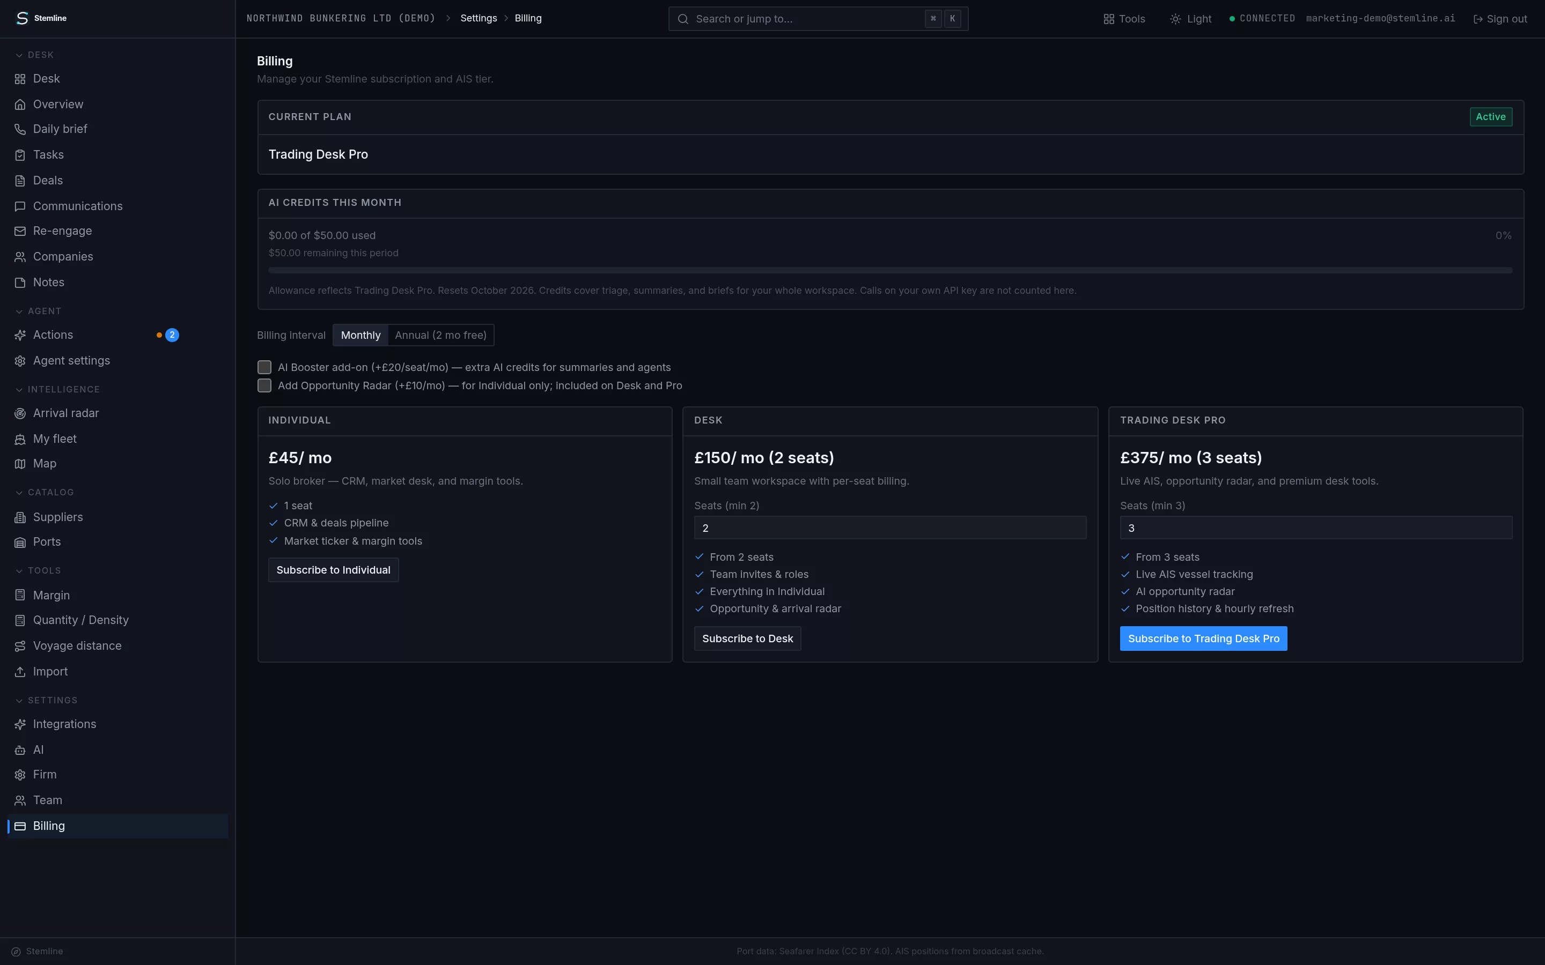1545x965 pixels.
Task: Click the Desk plan seats input
Action: [x=890, y=528]
